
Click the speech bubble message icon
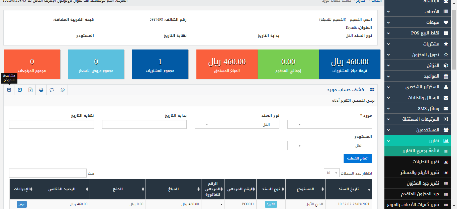click(52, 90)
